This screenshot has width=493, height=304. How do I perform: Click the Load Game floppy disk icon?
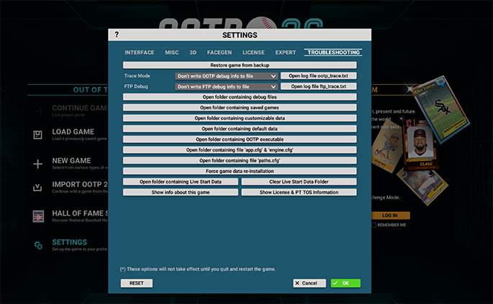tap(37, 134)
